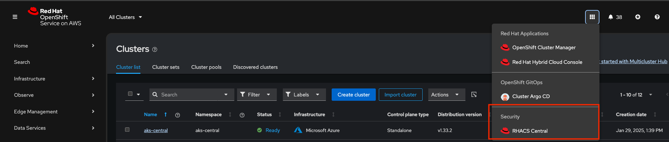This screenshot has width=669, height=142.
Task: Open the aks-central cluster link
Action: point(156,130)
